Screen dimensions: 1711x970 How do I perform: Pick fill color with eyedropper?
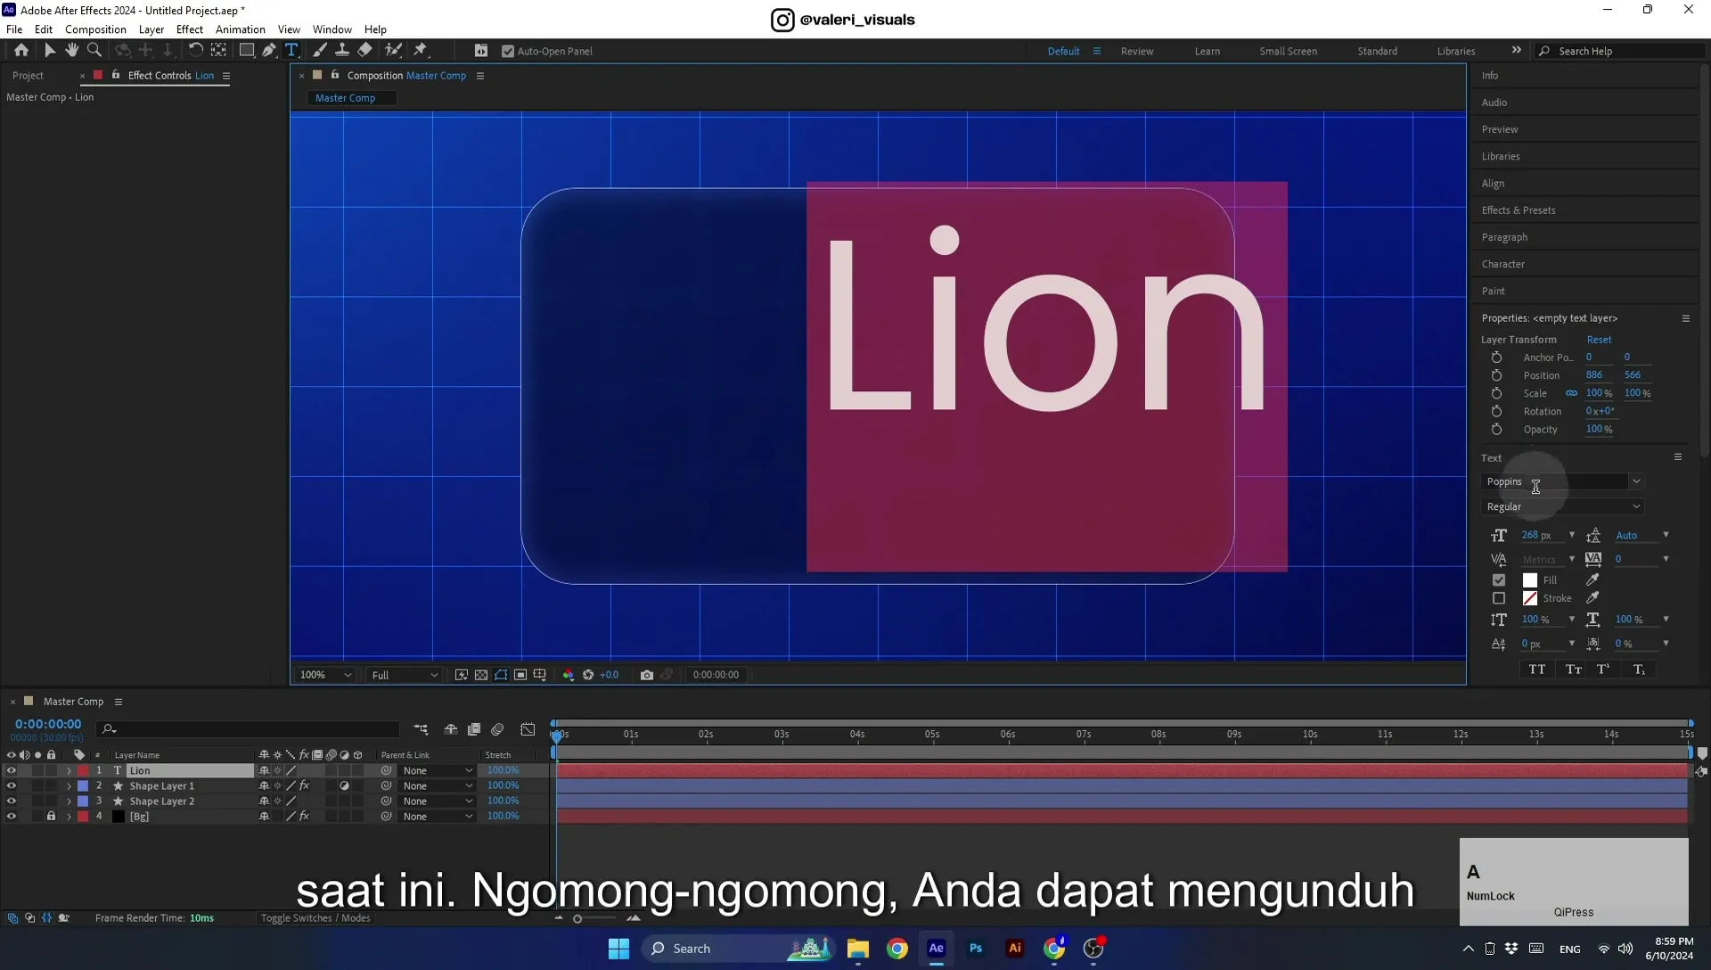tap(1592, 580)
